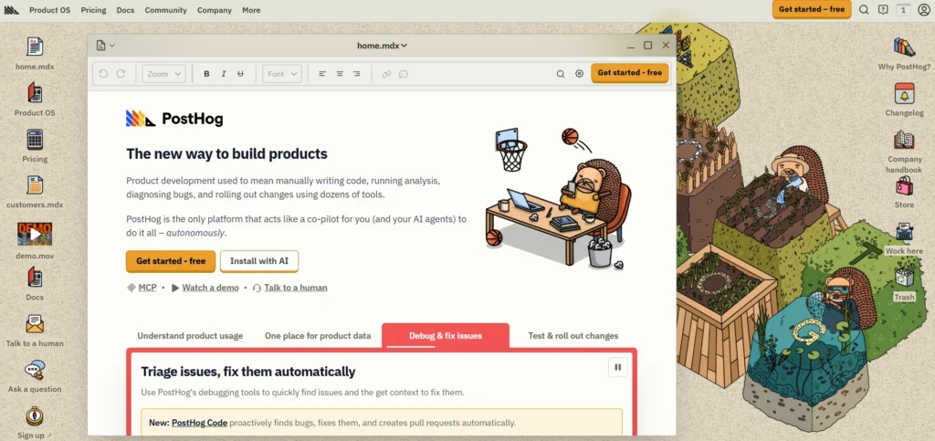Open Talk to a human envelope icon

pyautogui.click(x=35, y=324)
